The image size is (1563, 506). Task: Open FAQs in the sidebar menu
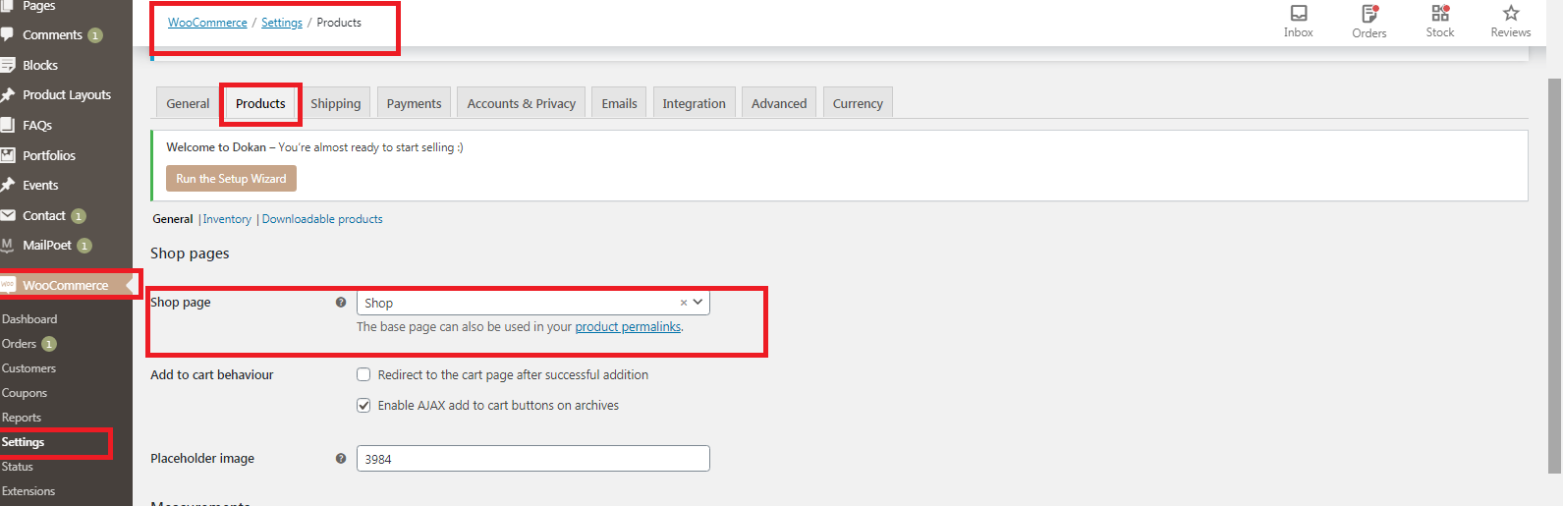point(37,125)
